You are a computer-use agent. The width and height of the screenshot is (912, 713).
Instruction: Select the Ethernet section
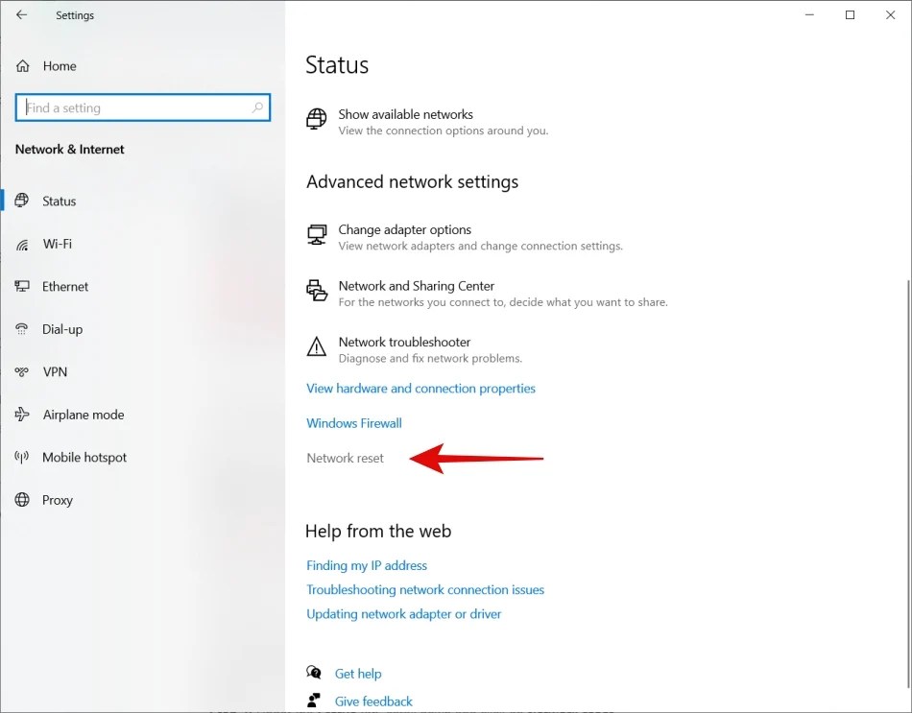pos(63,286)
